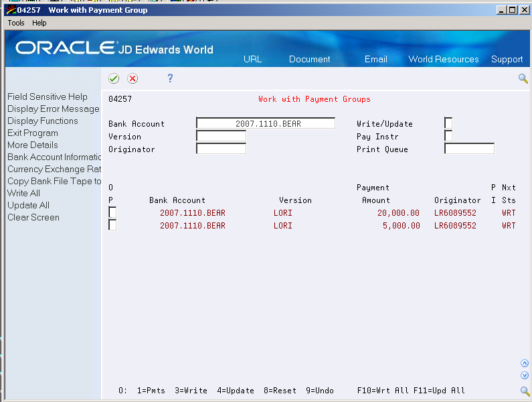Click WRT status in the 5,000.00 row

[x=509, y=226]
